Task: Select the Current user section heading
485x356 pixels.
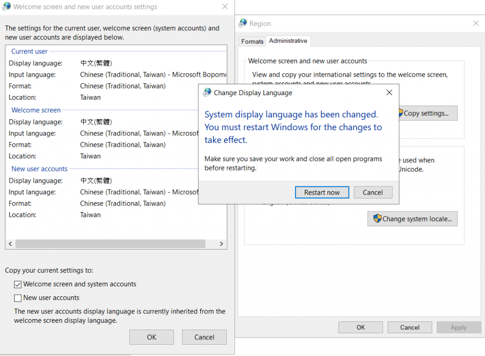Action: [x=29, y=51]
